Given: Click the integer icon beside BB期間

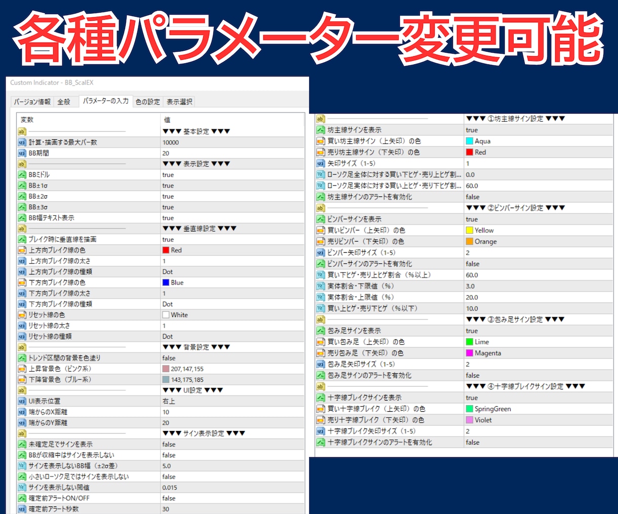Looking at the screenshot, I should [22, 153].
